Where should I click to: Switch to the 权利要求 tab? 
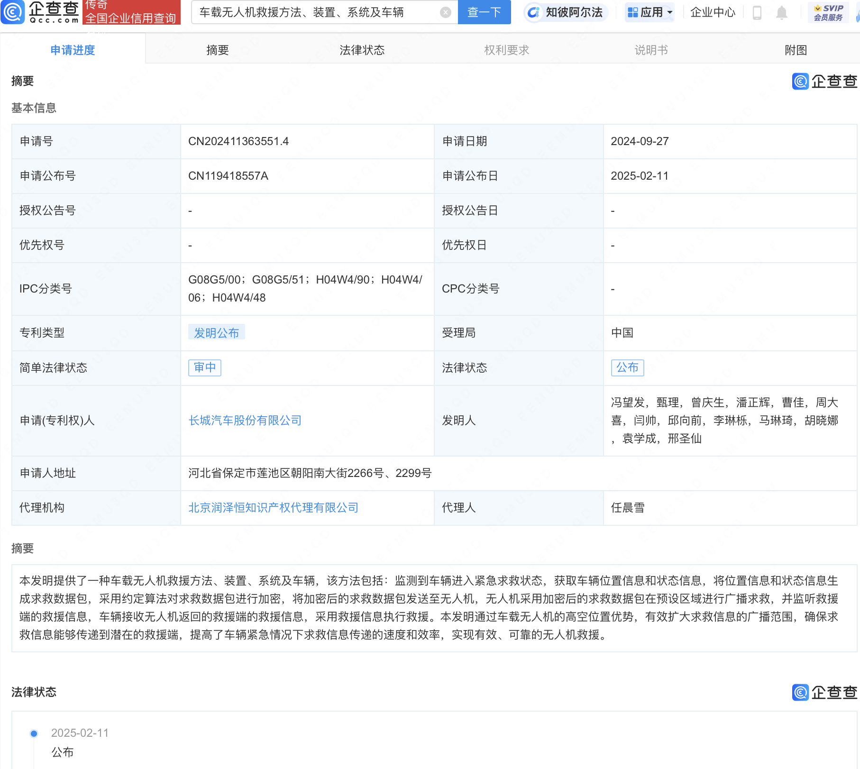(x=506, y=50)
